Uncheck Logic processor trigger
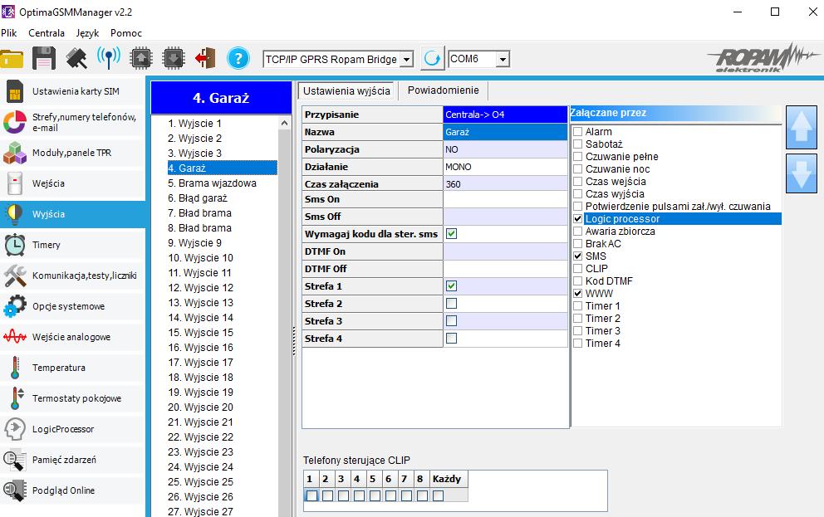This screenshot has width=824, height=517. 577,219
